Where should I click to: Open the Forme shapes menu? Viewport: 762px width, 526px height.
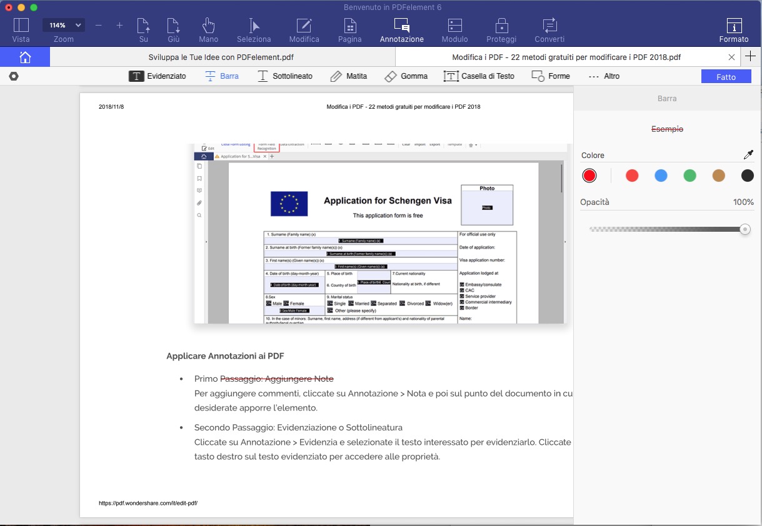tap(550, 76)
